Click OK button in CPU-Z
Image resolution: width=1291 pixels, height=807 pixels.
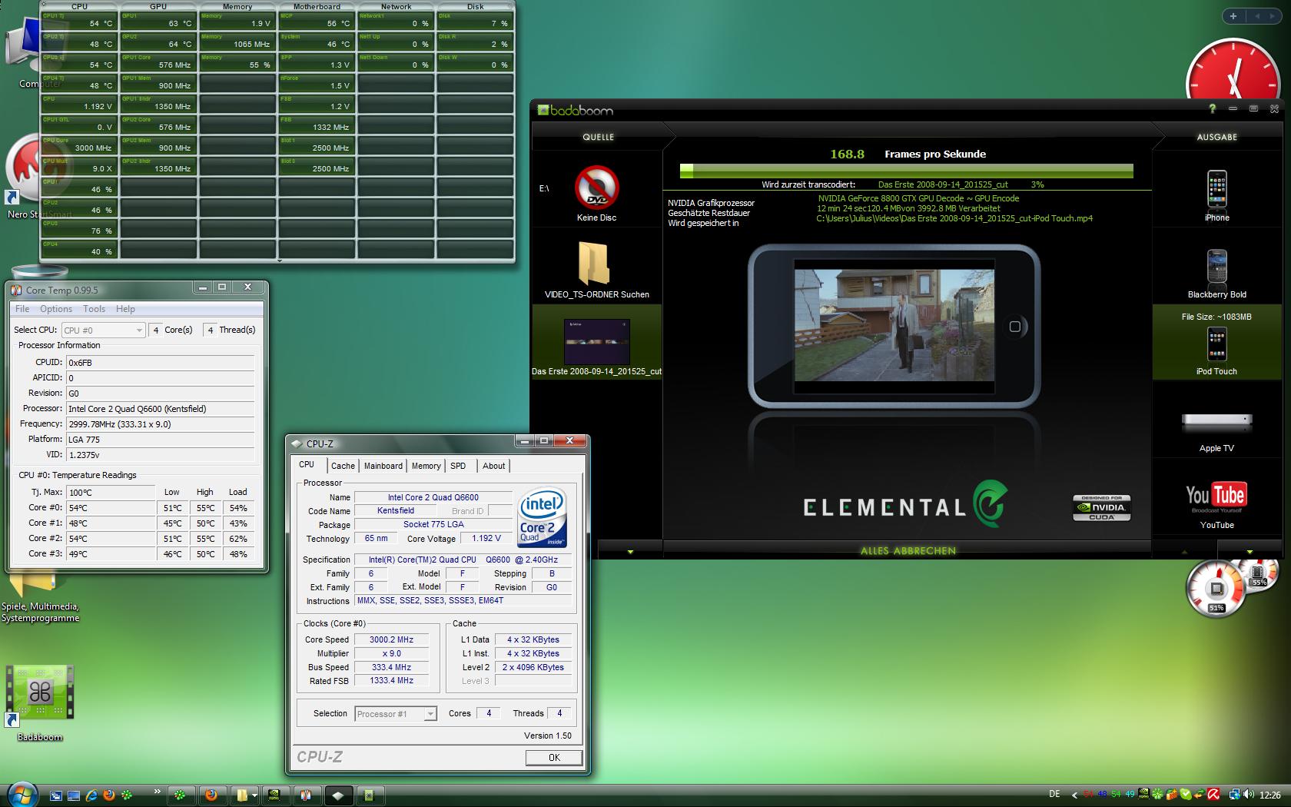[554, 757]
